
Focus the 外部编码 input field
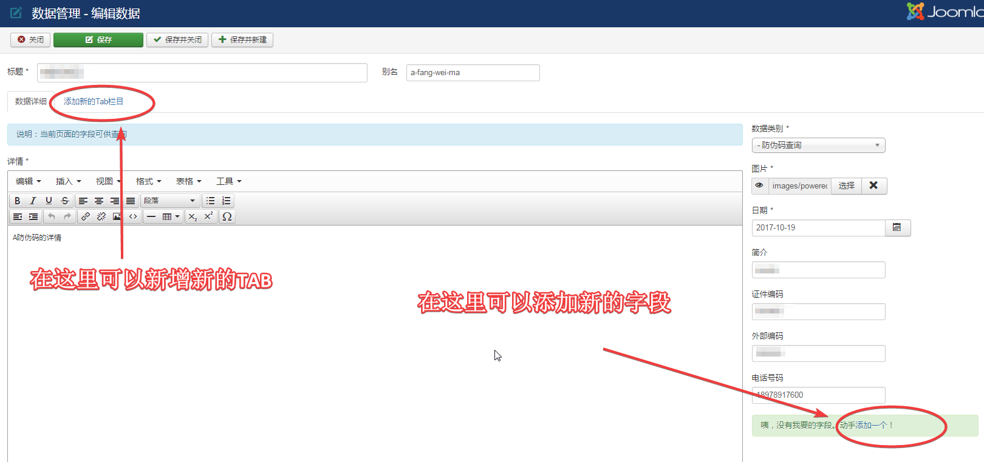click(x=818, y=353)
